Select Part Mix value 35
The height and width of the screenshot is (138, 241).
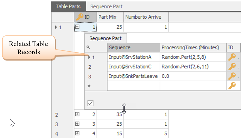click(110, 114)
